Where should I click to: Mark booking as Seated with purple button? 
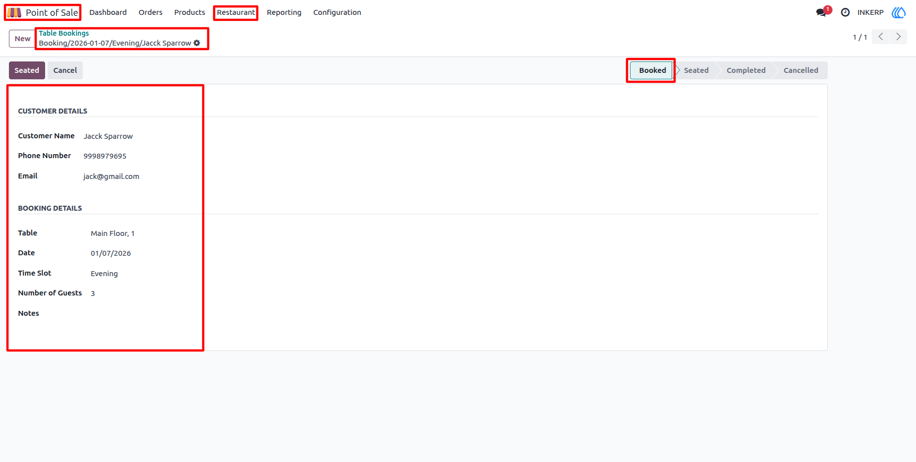(x=27, y=70)
